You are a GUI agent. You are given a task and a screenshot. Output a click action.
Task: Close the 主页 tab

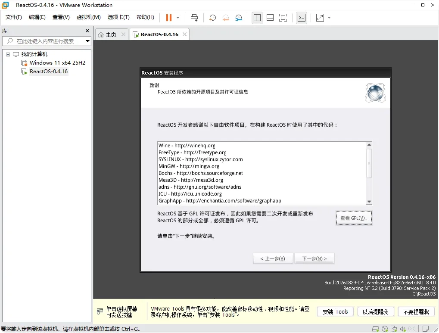click(x=123, y=34)
